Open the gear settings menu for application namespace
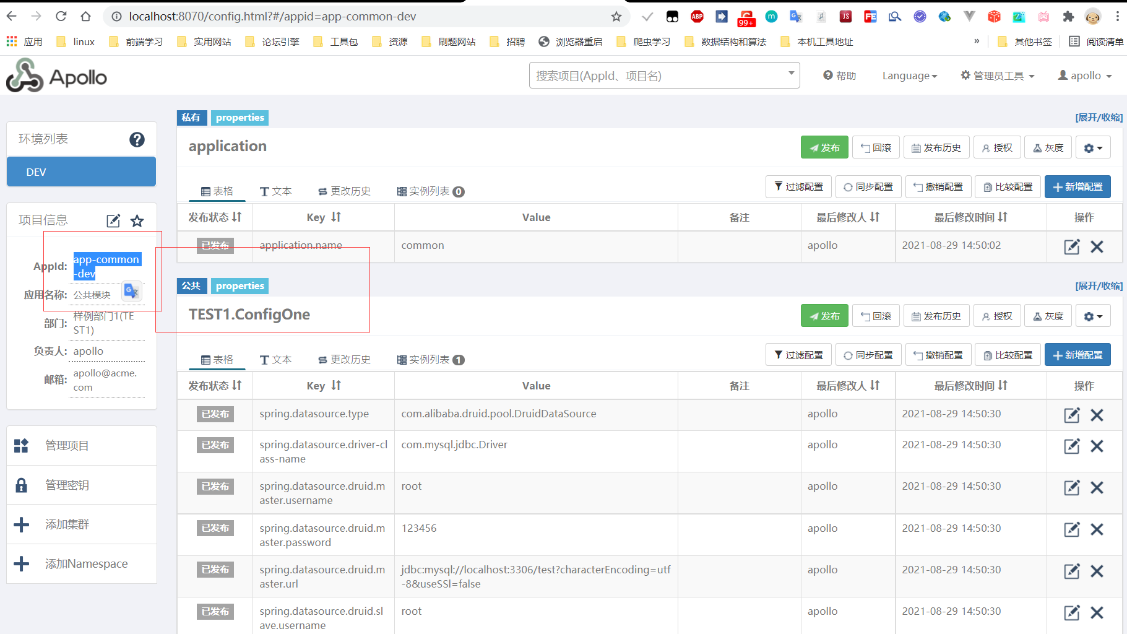 point(1093,147)
